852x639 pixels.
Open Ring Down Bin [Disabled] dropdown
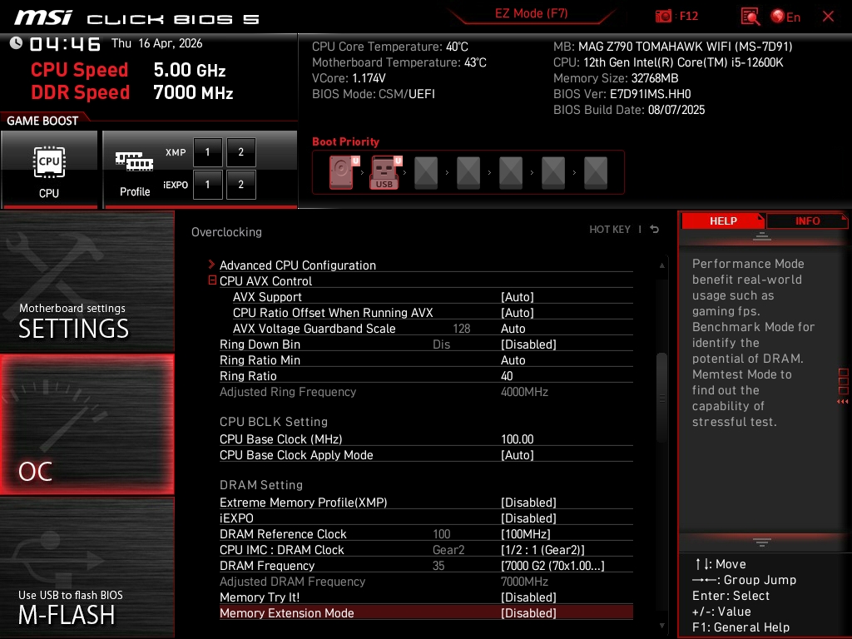point(528,344)
